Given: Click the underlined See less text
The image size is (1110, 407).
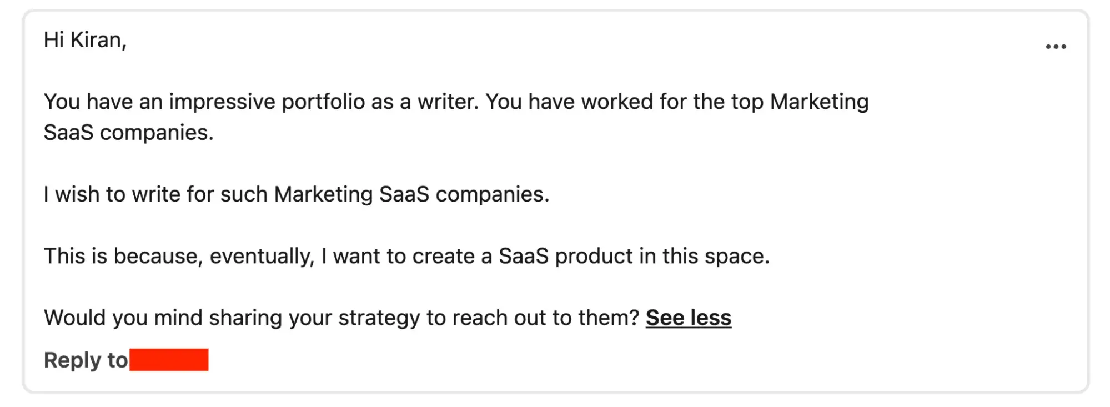Looking at the screenshot, I should coord(689,318).
